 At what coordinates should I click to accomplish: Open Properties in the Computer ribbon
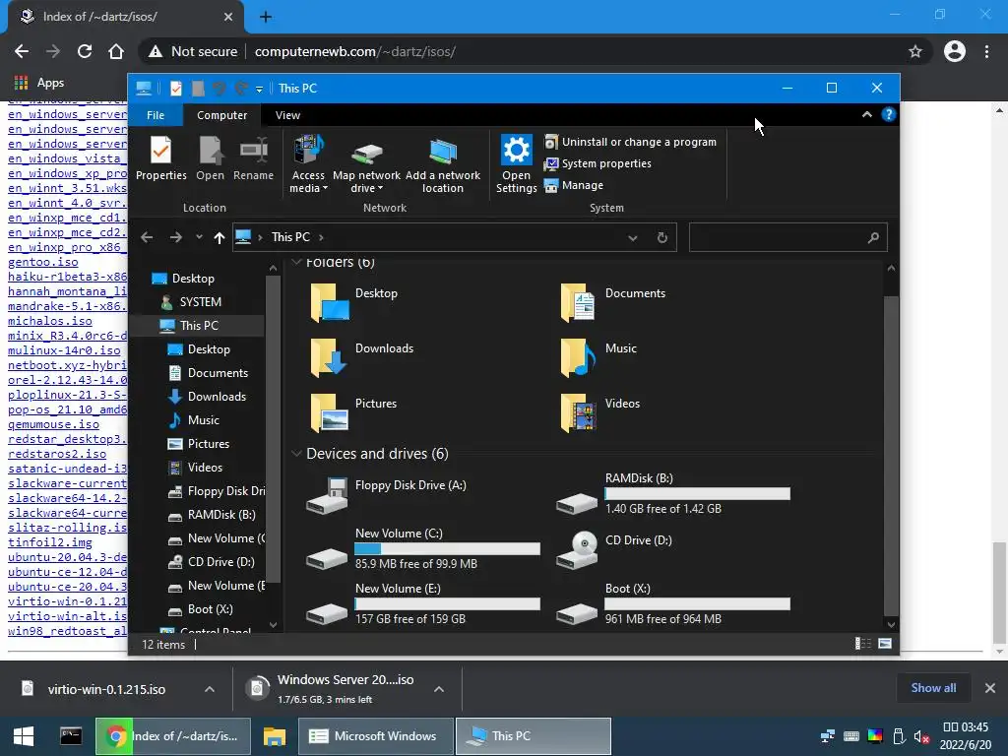pos(160,158)
